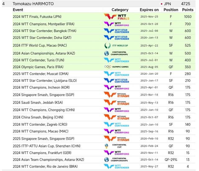Click the 280 points value
The height and width of the screenshot is (171, 199).
tap(188, 74)
